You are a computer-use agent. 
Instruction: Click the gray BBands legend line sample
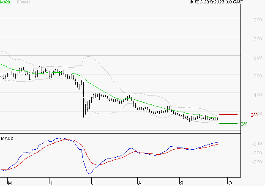click(x=33, y=3)
